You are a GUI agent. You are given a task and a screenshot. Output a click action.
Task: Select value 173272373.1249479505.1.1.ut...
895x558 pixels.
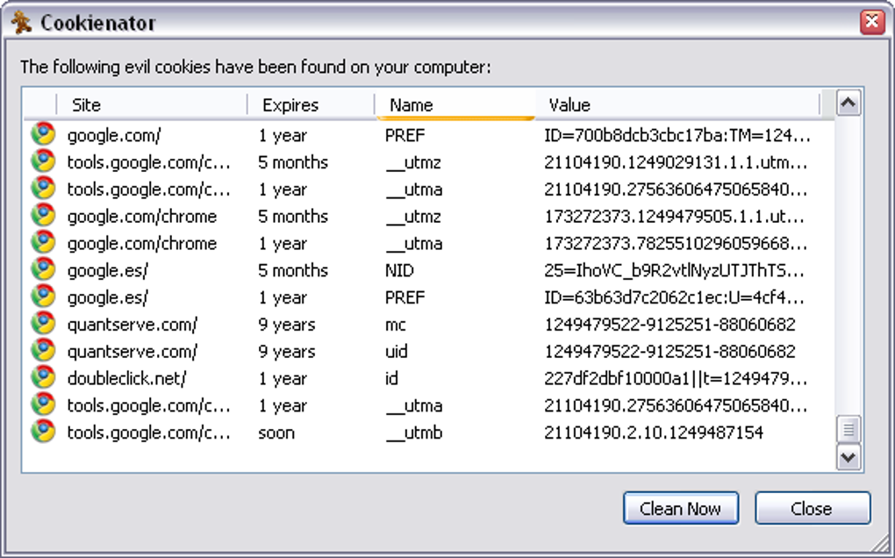(674, 217)
